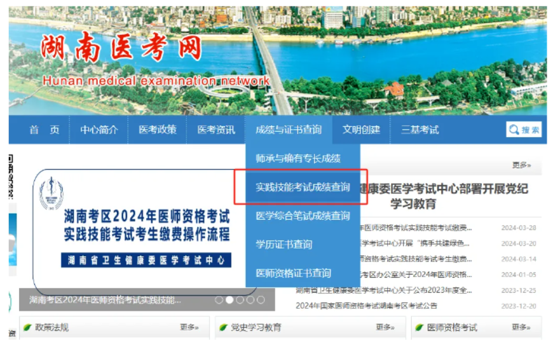The width and height of the screenshot is (560, 347).
Task: Open 医考资讯 navigation item
Action: point(216,130)
